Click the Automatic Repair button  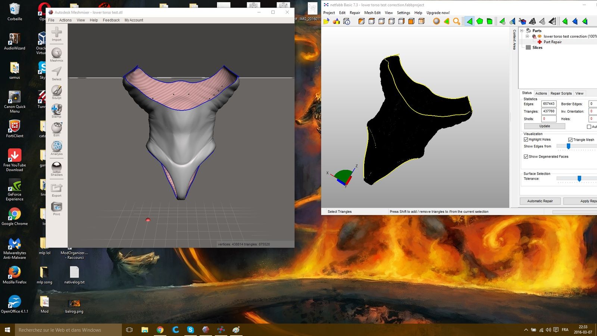click(x=540, y=201)
